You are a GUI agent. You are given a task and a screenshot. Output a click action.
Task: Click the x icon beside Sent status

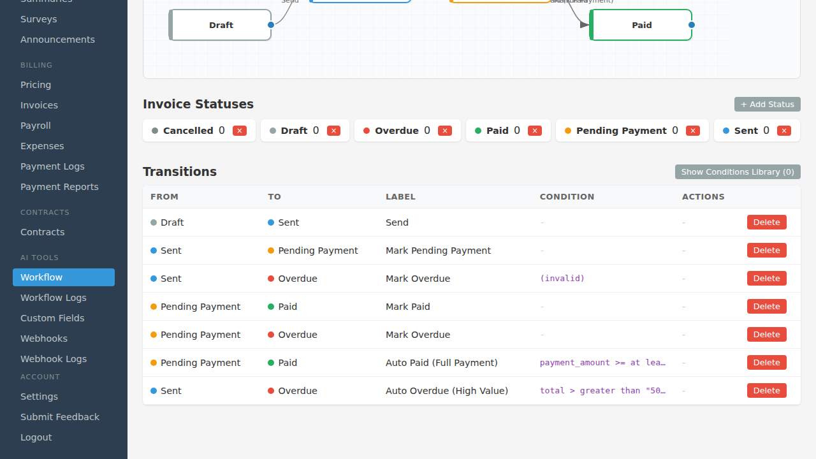tap(784, 131)
